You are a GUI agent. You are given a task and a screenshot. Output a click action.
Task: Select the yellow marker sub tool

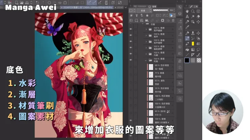(193, 43)
